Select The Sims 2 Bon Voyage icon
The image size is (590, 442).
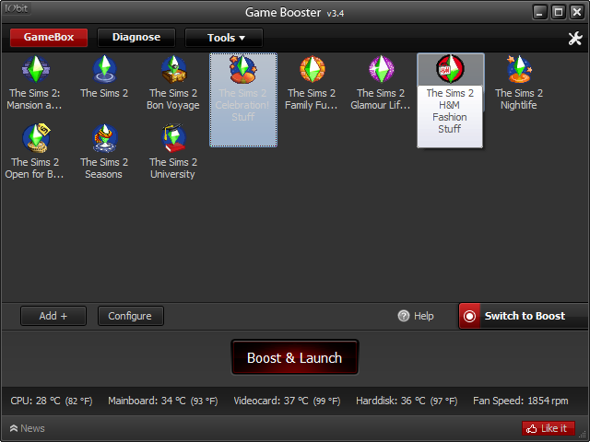tap(172, 71)
